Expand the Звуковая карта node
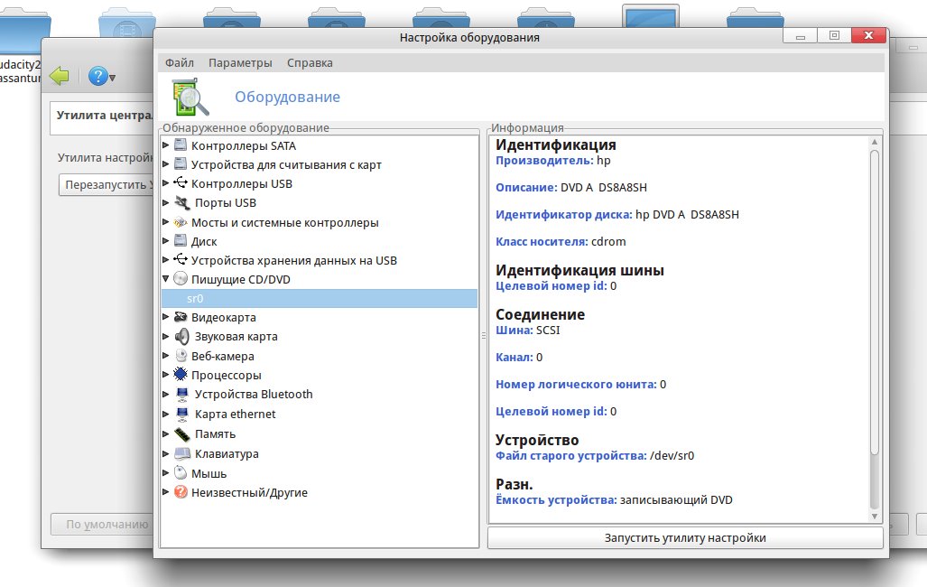The image size is (927, 587). (165, 336)
